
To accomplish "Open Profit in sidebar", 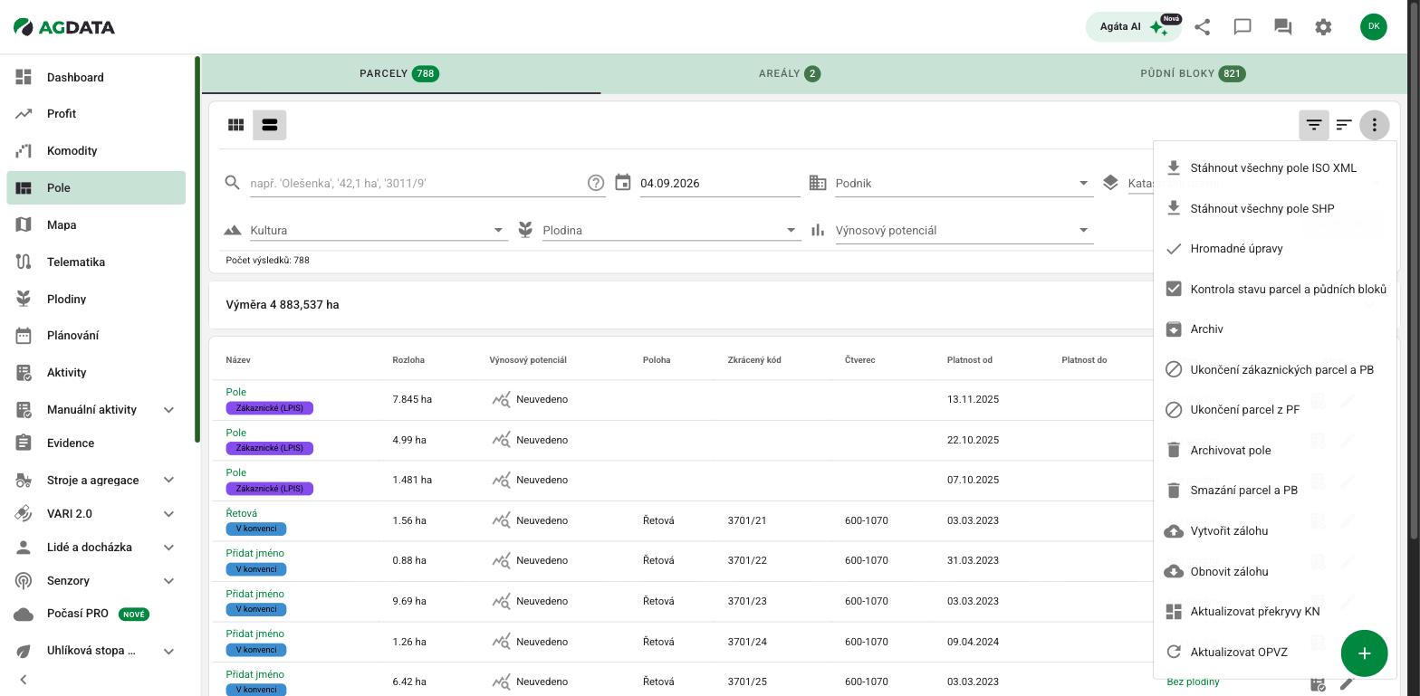I will (96, 114).
